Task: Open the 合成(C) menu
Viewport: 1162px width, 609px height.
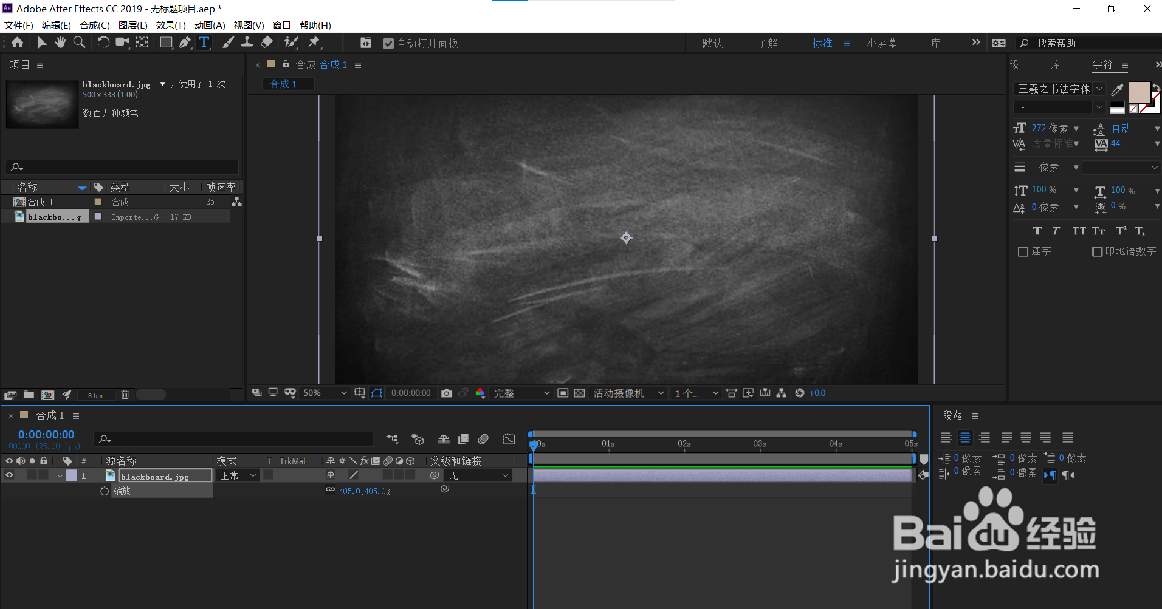Action: click(x=95, y=25)
